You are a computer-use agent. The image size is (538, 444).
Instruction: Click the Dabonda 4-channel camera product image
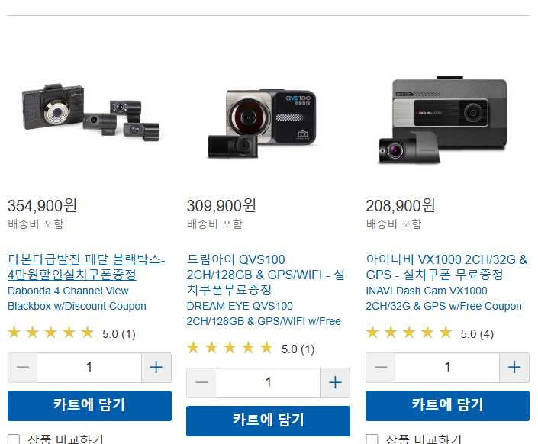(x=91, y=112)
